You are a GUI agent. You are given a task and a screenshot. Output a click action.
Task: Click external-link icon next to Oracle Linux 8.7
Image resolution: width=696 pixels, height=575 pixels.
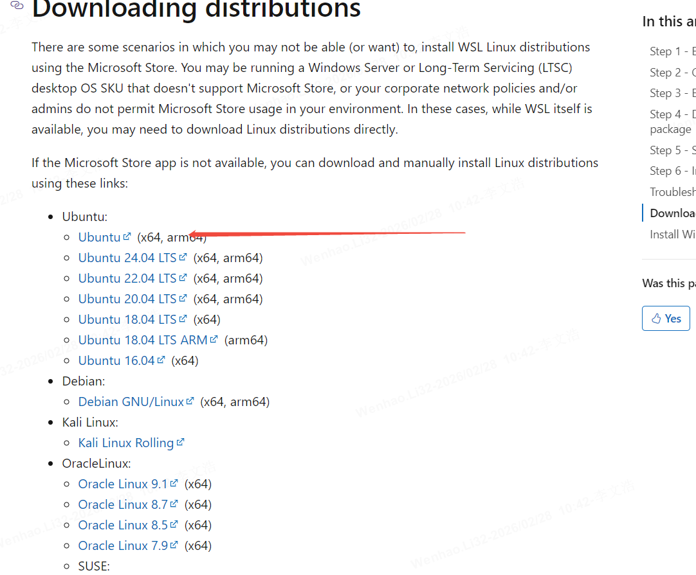coord(174,504)
